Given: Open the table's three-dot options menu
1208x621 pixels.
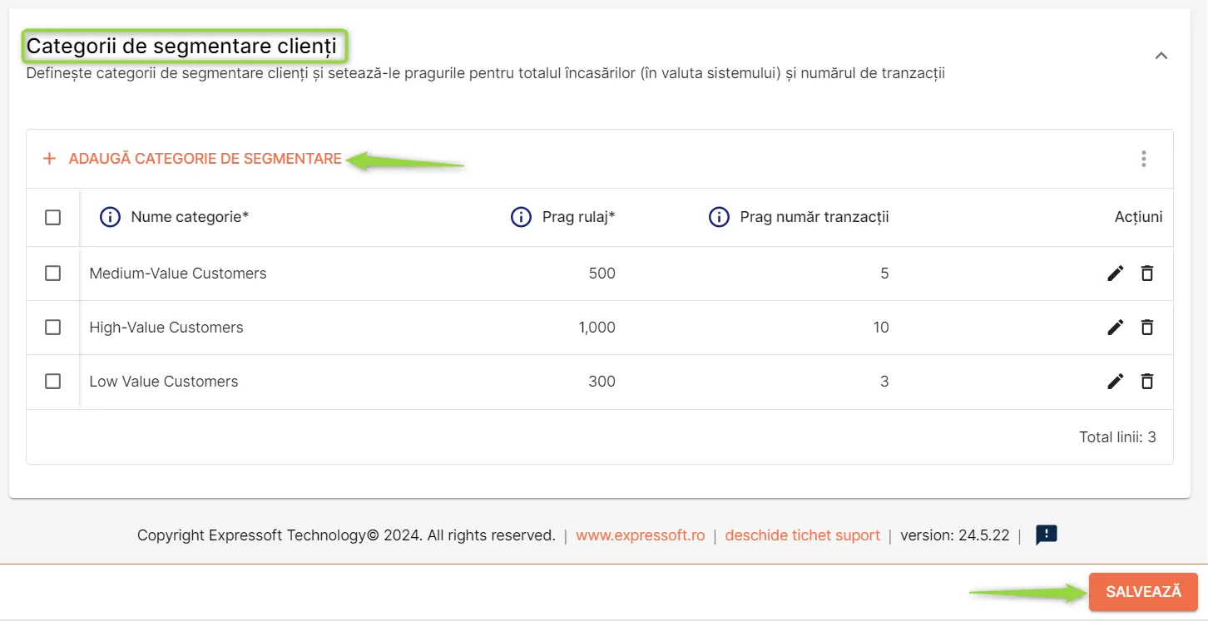Looking at the screenshot, I should point(1144,159).
